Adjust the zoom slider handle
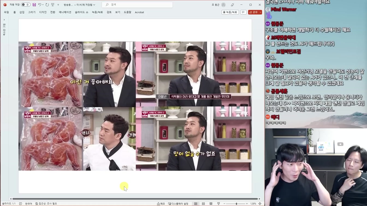This screenshot has width=367, height=206. pyautogui.click(x=236, y=204)
